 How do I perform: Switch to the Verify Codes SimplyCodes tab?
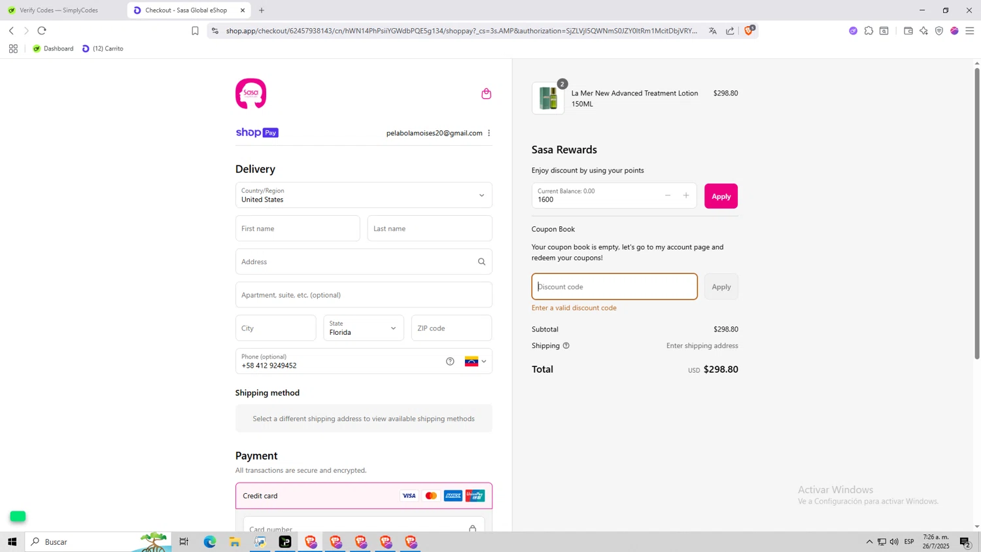tap(59, 10)
